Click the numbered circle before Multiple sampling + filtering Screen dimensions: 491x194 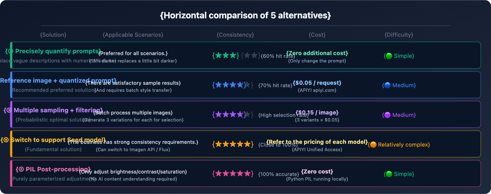pos(9,110)
